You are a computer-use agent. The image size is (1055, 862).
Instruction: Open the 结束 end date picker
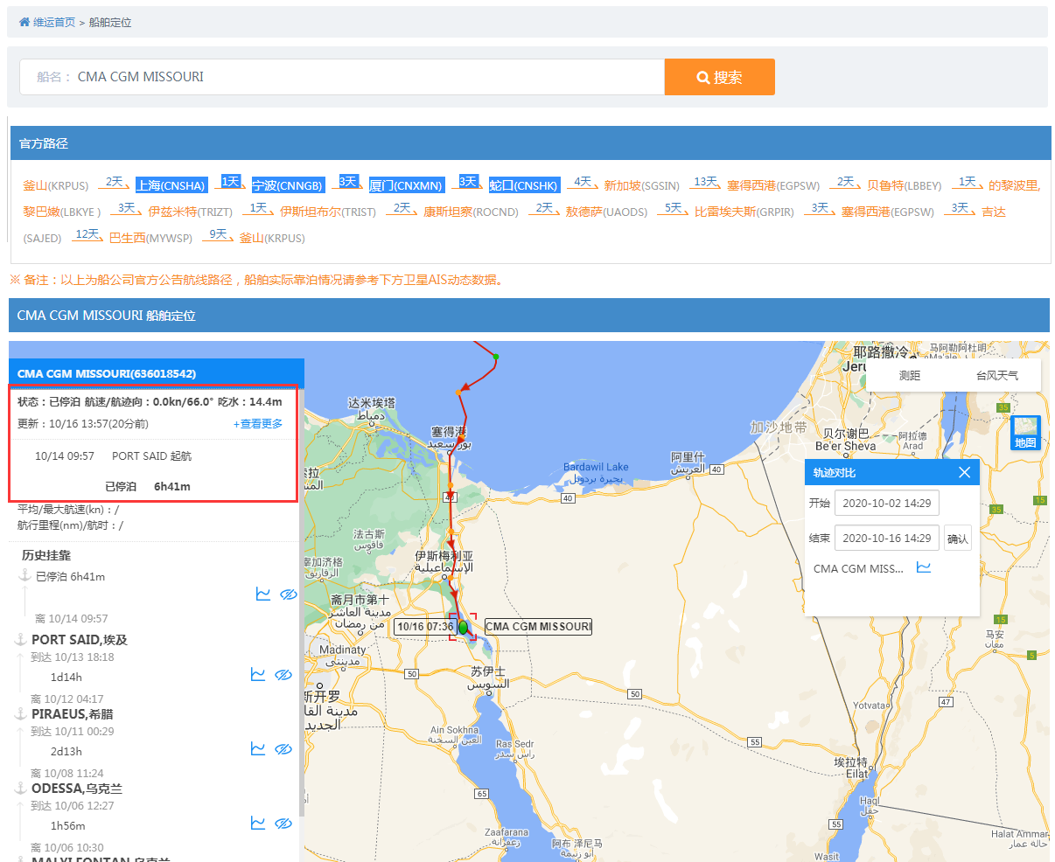(x=886, y=539)
